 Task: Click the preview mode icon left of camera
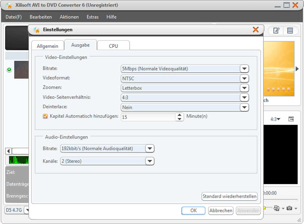[x=277, y=208]
